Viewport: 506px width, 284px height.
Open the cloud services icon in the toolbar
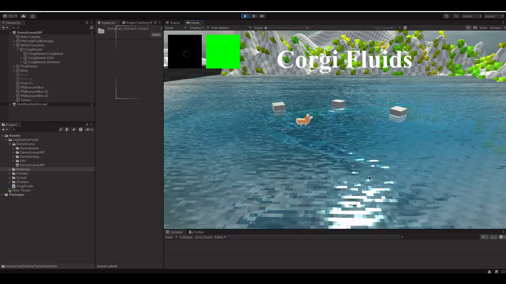pos(23,16)
